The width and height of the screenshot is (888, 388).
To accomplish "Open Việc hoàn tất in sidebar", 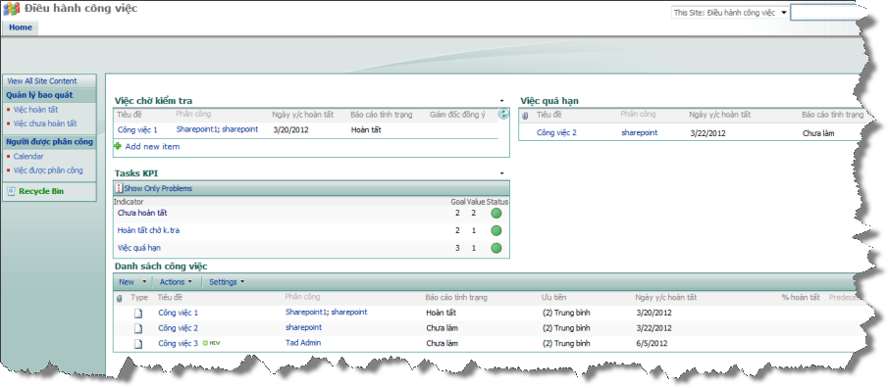I will tap(35, 110).
